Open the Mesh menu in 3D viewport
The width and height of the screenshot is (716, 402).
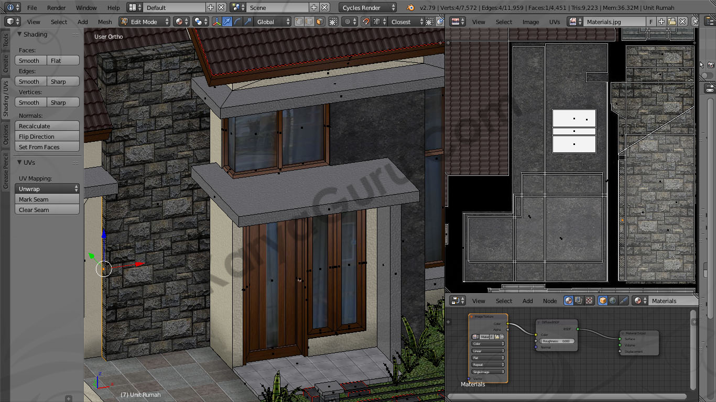105,22
